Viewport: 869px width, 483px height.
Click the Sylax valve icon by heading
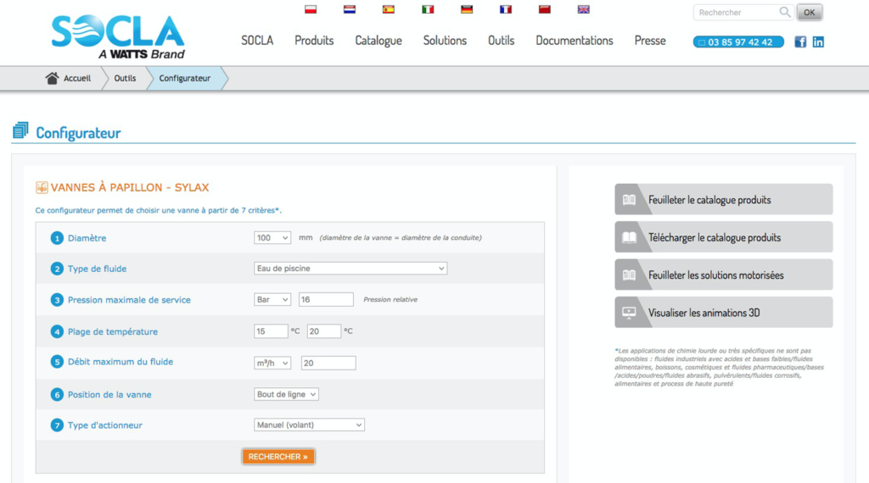point(42,187)
